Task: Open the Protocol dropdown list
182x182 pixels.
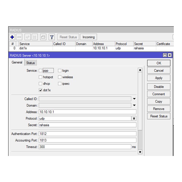Action: point(134,119)
